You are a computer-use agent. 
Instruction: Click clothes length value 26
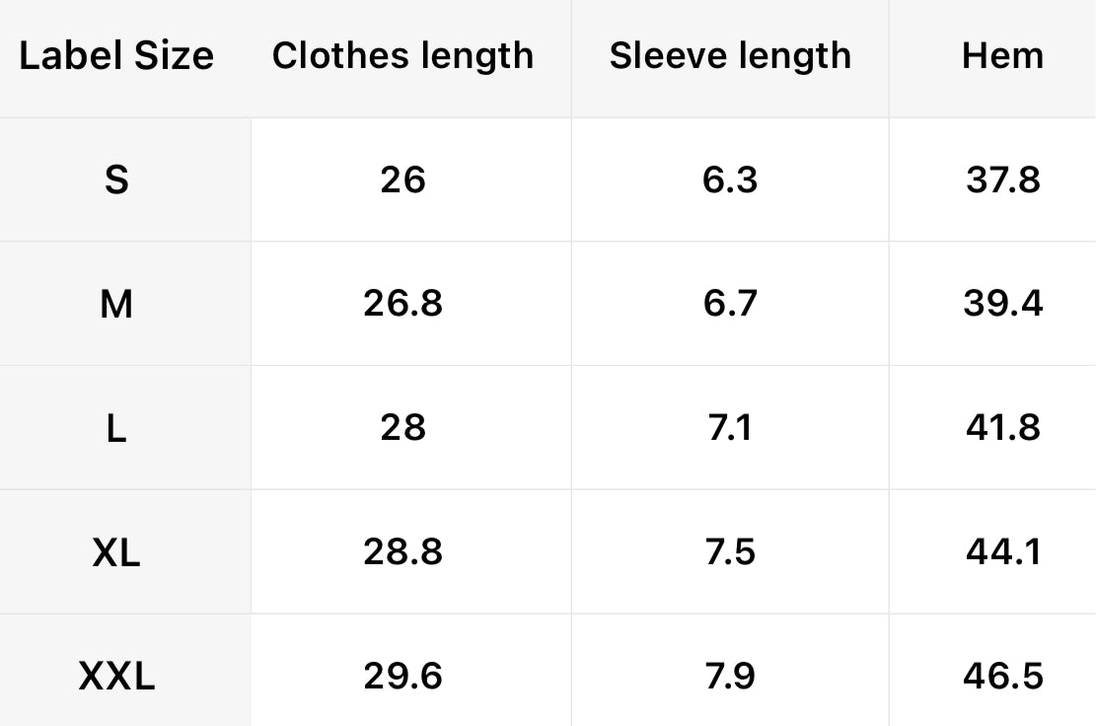[x=402, y=181]
